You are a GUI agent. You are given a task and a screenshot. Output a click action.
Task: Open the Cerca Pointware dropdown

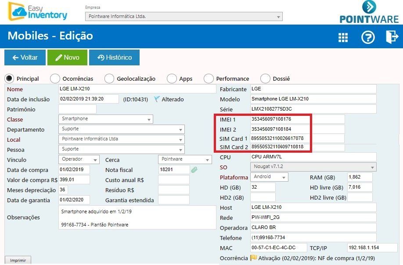[x=185, y=159]
